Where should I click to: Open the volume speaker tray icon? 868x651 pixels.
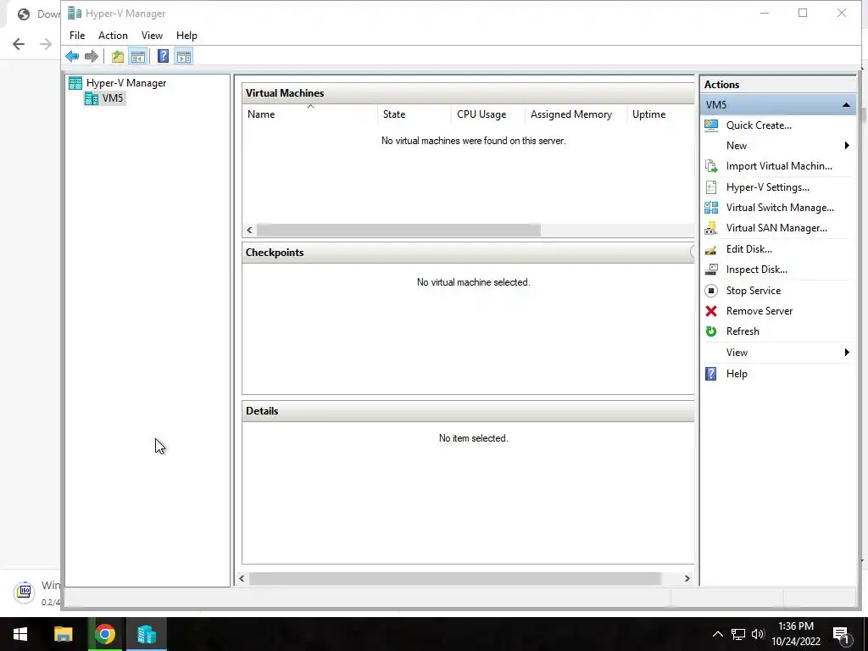pos(758,634)
